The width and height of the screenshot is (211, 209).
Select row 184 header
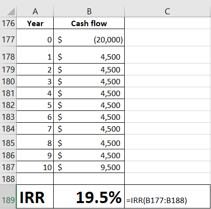[8, 129]
